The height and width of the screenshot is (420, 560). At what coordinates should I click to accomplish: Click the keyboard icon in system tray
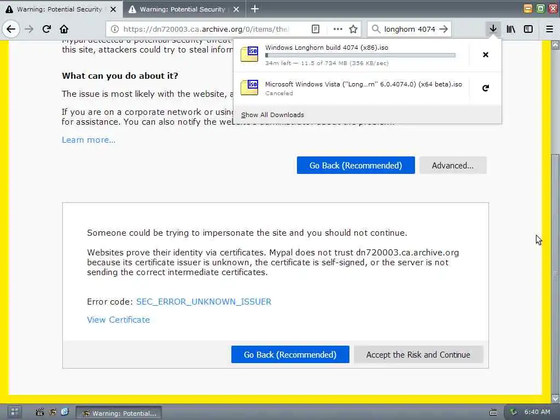point(493,412)
